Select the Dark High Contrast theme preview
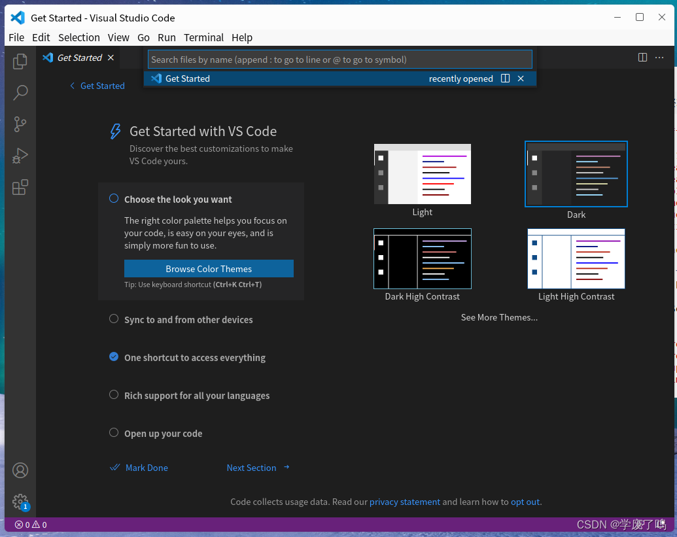Viewport: 677px width, 537px height. point(423,258)
